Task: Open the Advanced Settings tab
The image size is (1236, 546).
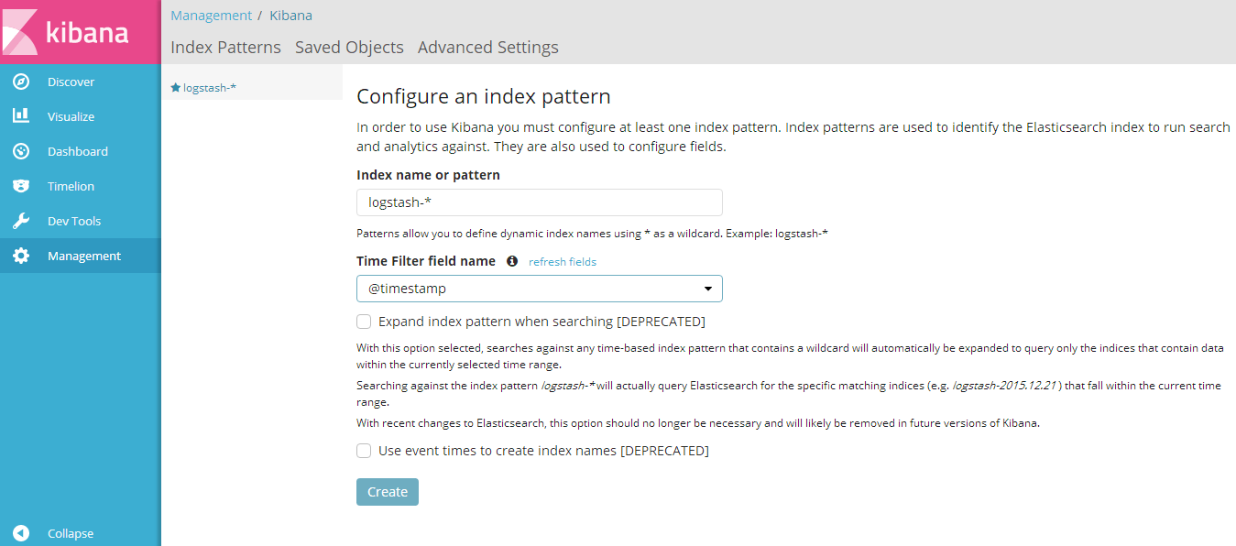Action: click(487, 48)
